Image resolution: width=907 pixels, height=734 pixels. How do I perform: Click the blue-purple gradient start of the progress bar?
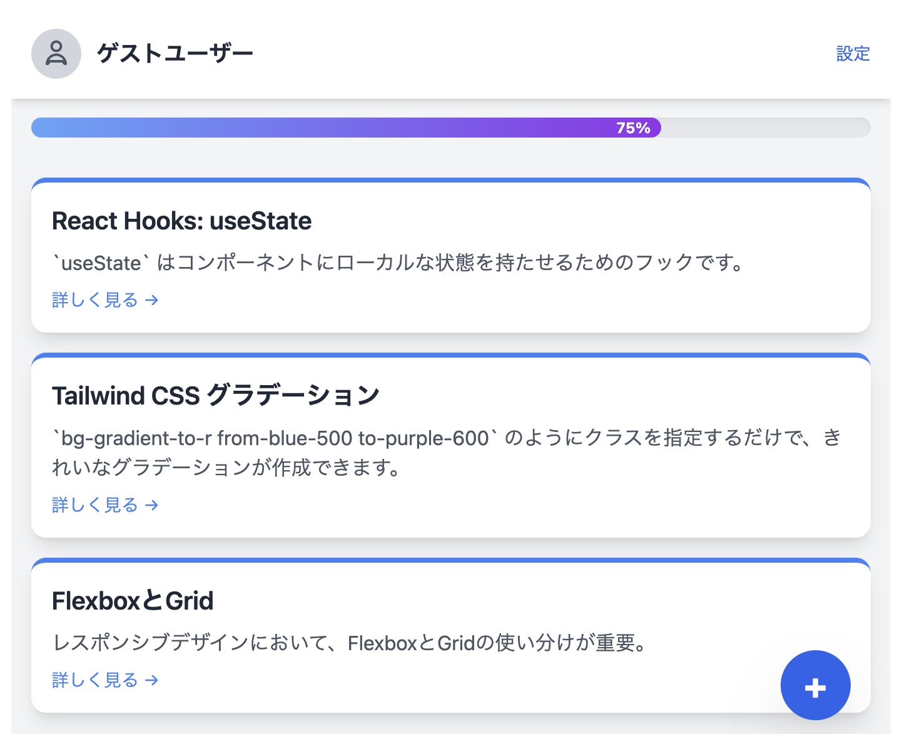[x=63, y=128]
